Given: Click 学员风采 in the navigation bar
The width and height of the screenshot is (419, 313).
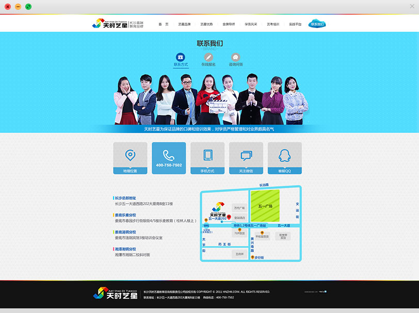Looking at the screenshot, I should click(251, 24).
